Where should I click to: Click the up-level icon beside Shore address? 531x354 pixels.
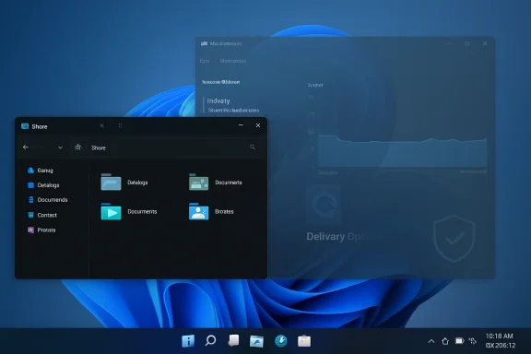(x=77, y=147)
